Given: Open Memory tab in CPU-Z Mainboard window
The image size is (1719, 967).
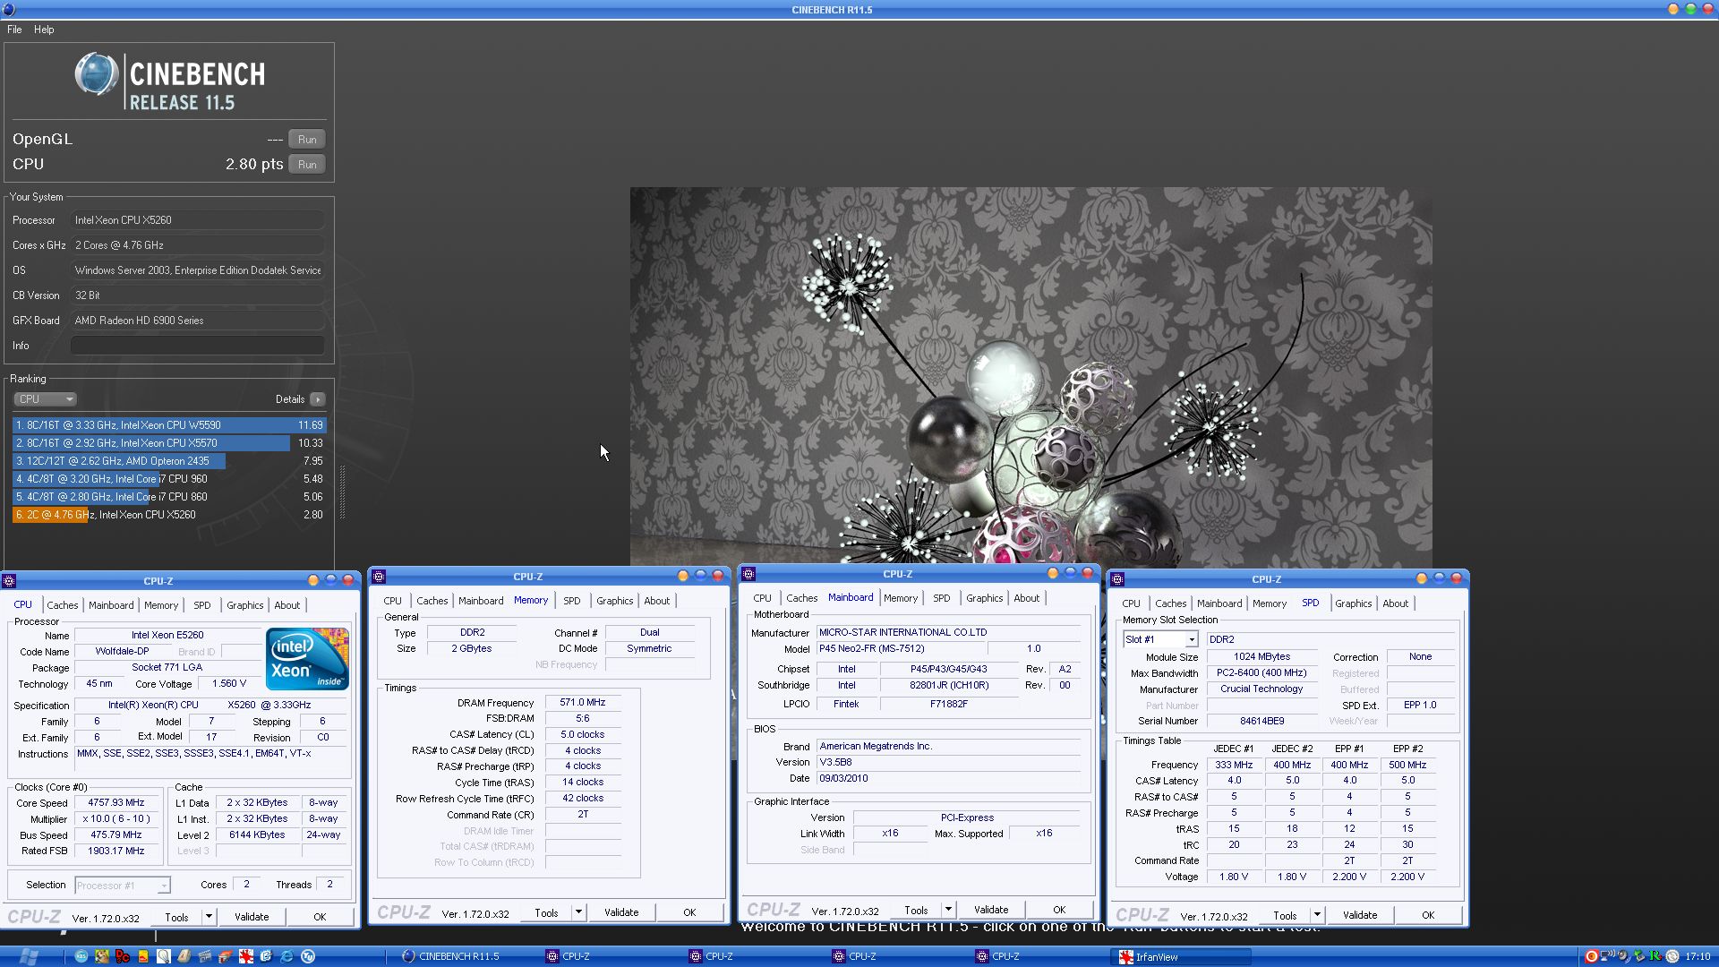Looking at the screenshot, I should 901,598.
